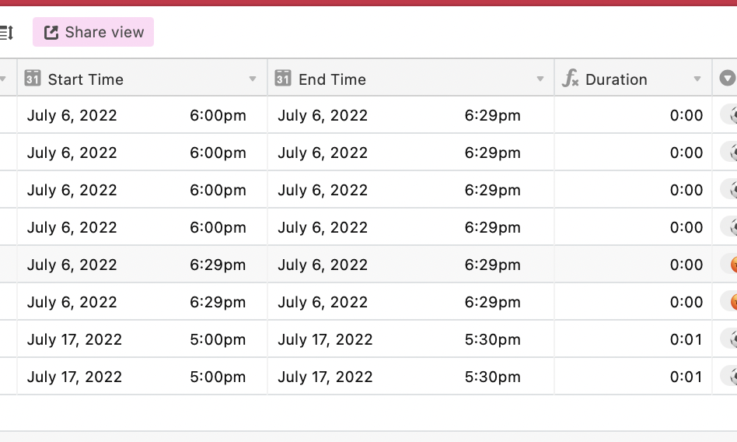Click the 0:01 Duration cell in last row
Image resolution: width=737 pixels, height=442 pixels.
point(686,377)
